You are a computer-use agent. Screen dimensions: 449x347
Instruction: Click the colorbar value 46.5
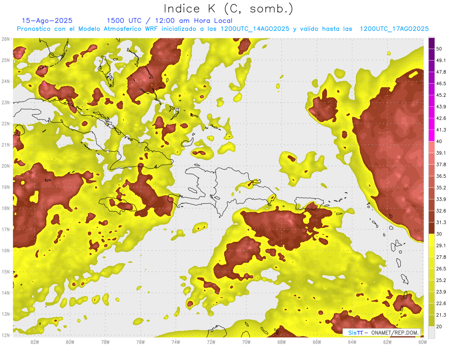(x=441, y=83)
